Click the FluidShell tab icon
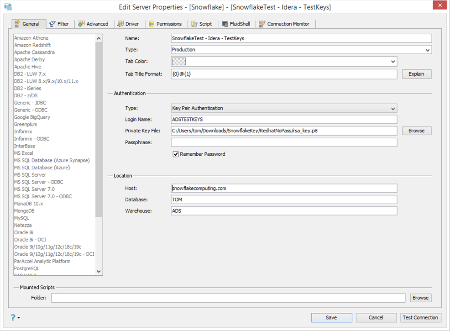This screenshot has height=331, width=450. (x=225, y=24)
